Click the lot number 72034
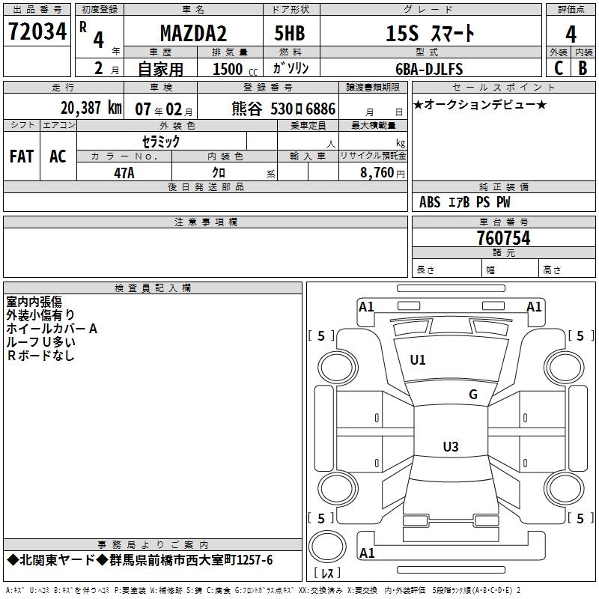Viewport: 599px width, 599px height. point(37,31)
